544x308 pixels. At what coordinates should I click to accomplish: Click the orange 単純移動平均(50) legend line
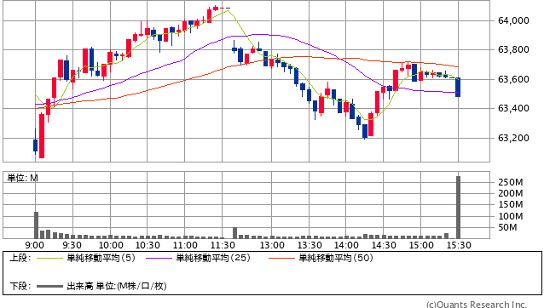coord(281,258)
